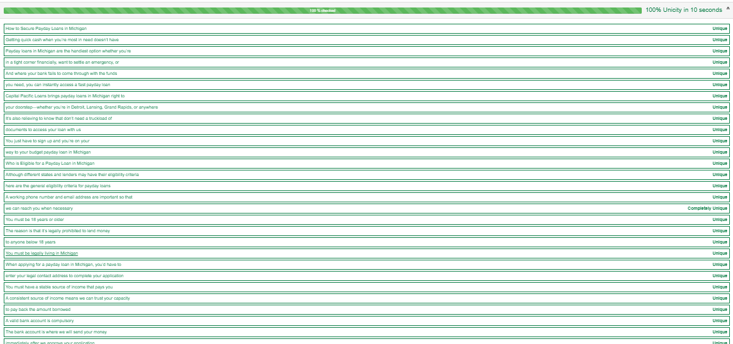Click 'When applying for a payday loan in Michigan' line
The height and width of the screenshot is (344, 733).
coord(366,264)
